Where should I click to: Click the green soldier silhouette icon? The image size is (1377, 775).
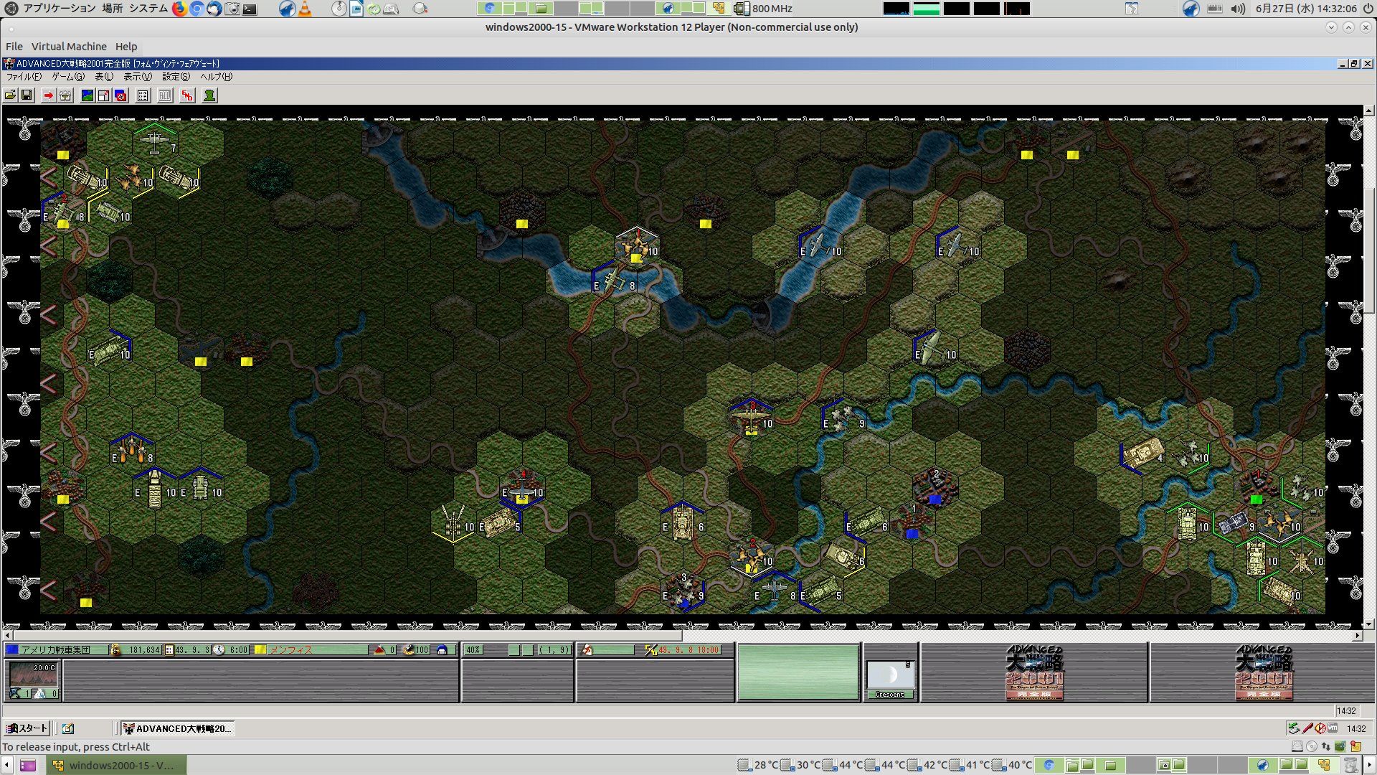coord(209,95)
